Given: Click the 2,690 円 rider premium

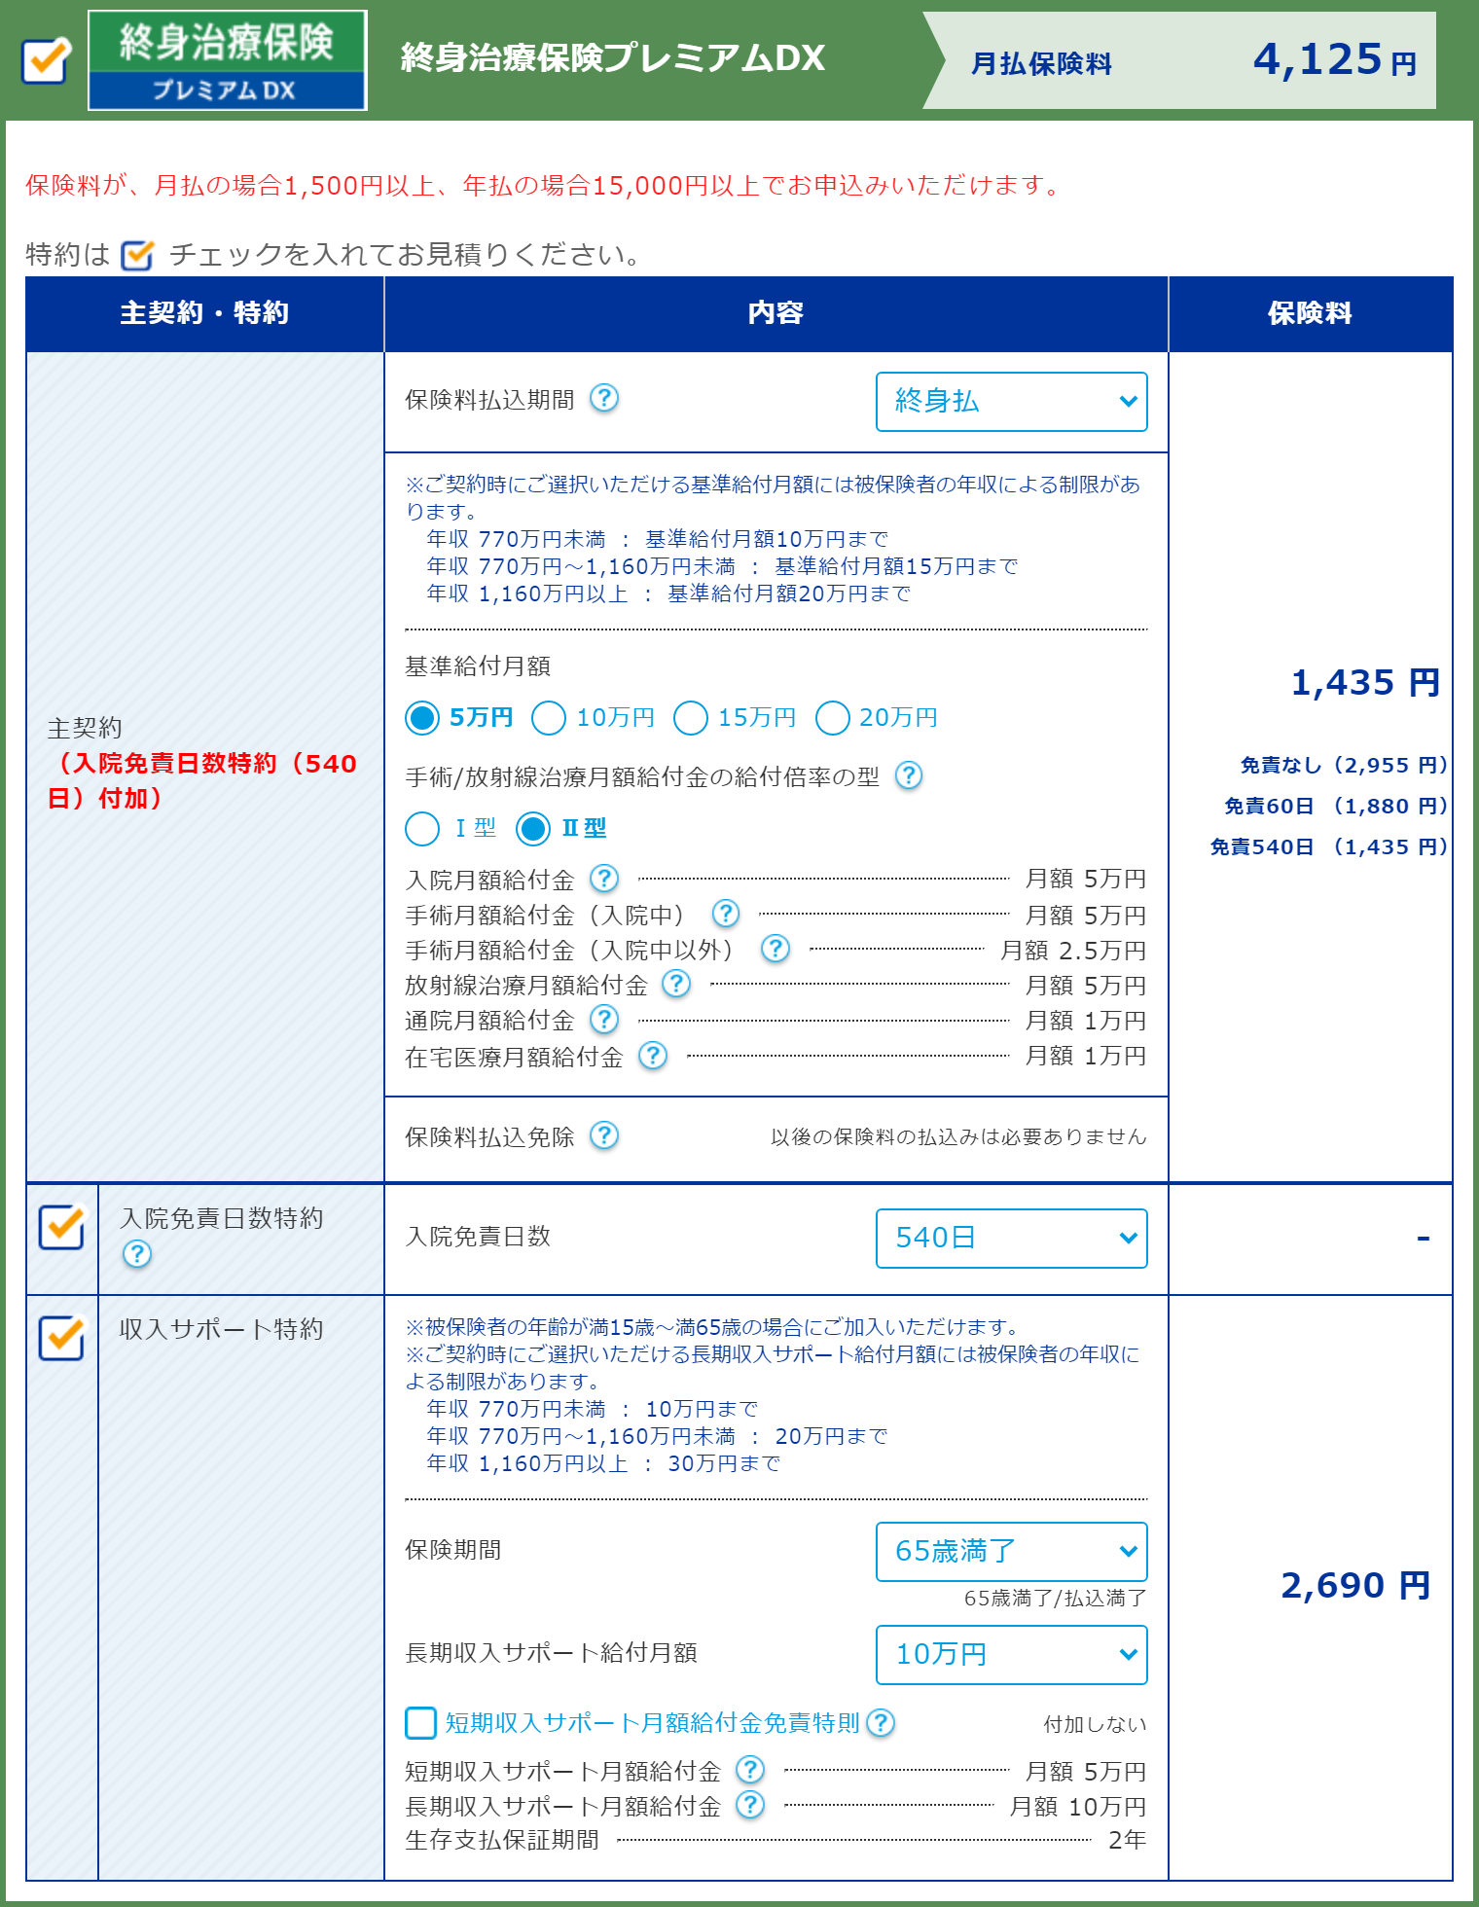Looking at the screenshot, I should tap(1355, 1586).
